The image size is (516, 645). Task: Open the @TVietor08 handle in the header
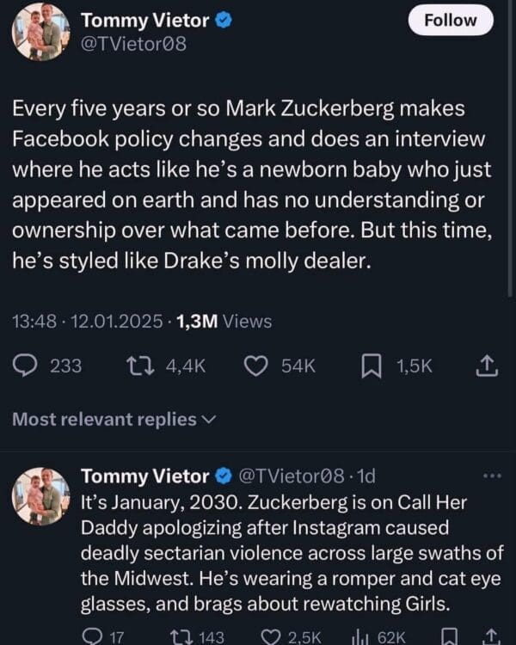[132, 43]
